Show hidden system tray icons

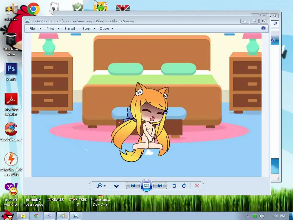248,216
